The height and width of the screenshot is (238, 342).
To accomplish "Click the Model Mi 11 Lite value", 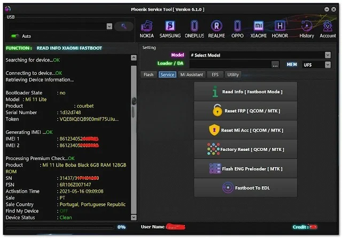I will pyautogui.click(x=36, y=99).
